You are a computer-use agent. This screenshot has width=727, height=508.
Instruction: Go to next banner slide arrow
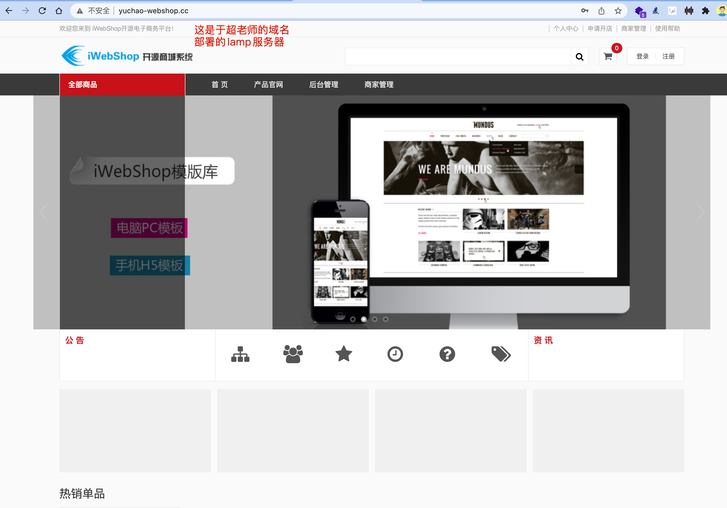pos(700,212)
